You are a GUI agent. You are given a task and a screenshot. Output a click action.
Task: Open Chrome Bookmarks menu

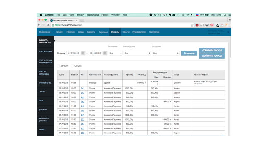(93, 15)
